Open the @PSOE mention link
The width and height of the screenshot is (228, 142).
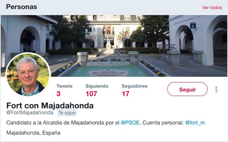130,123
